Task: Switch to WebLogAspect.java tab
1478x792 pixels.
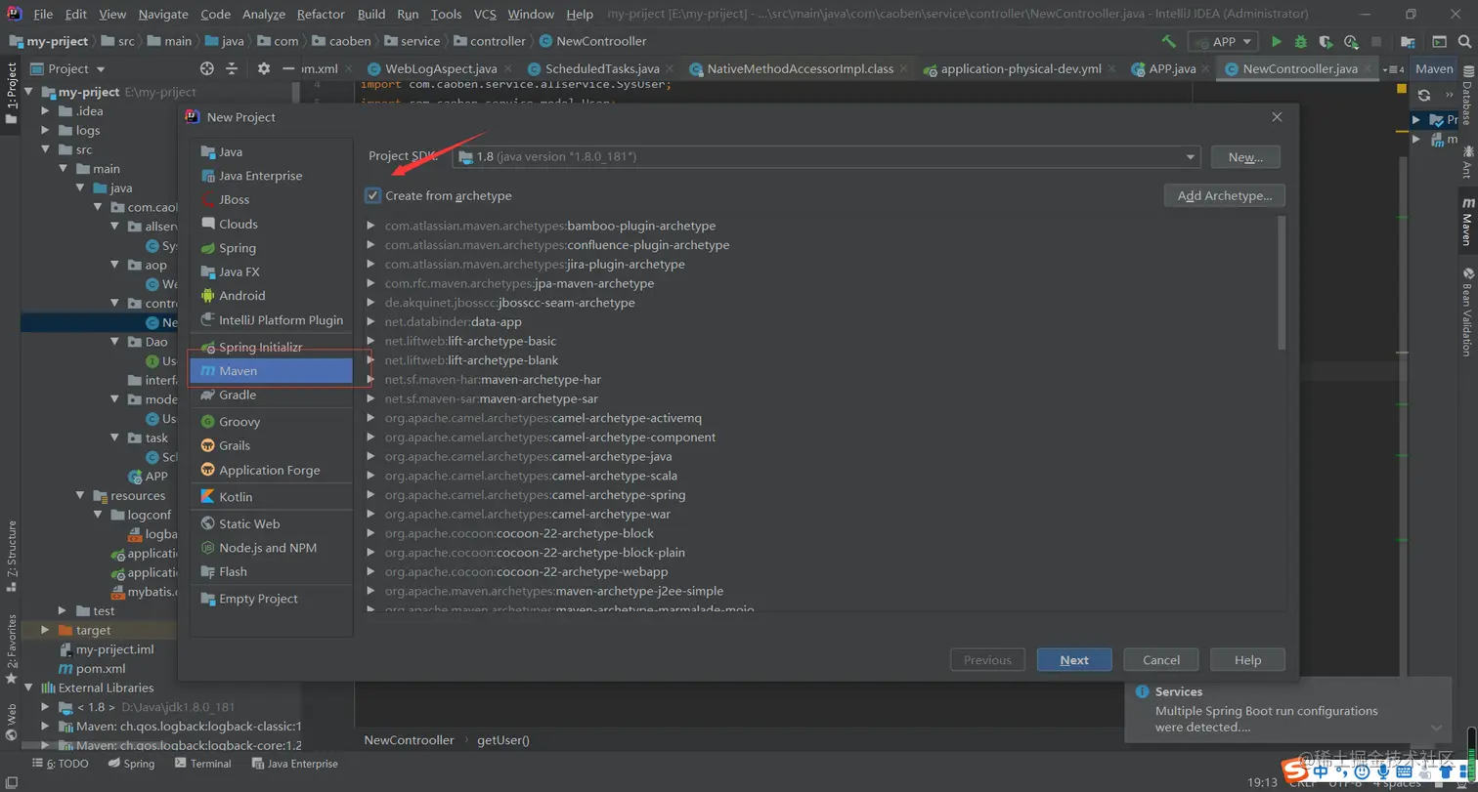Action: point(440,69)
